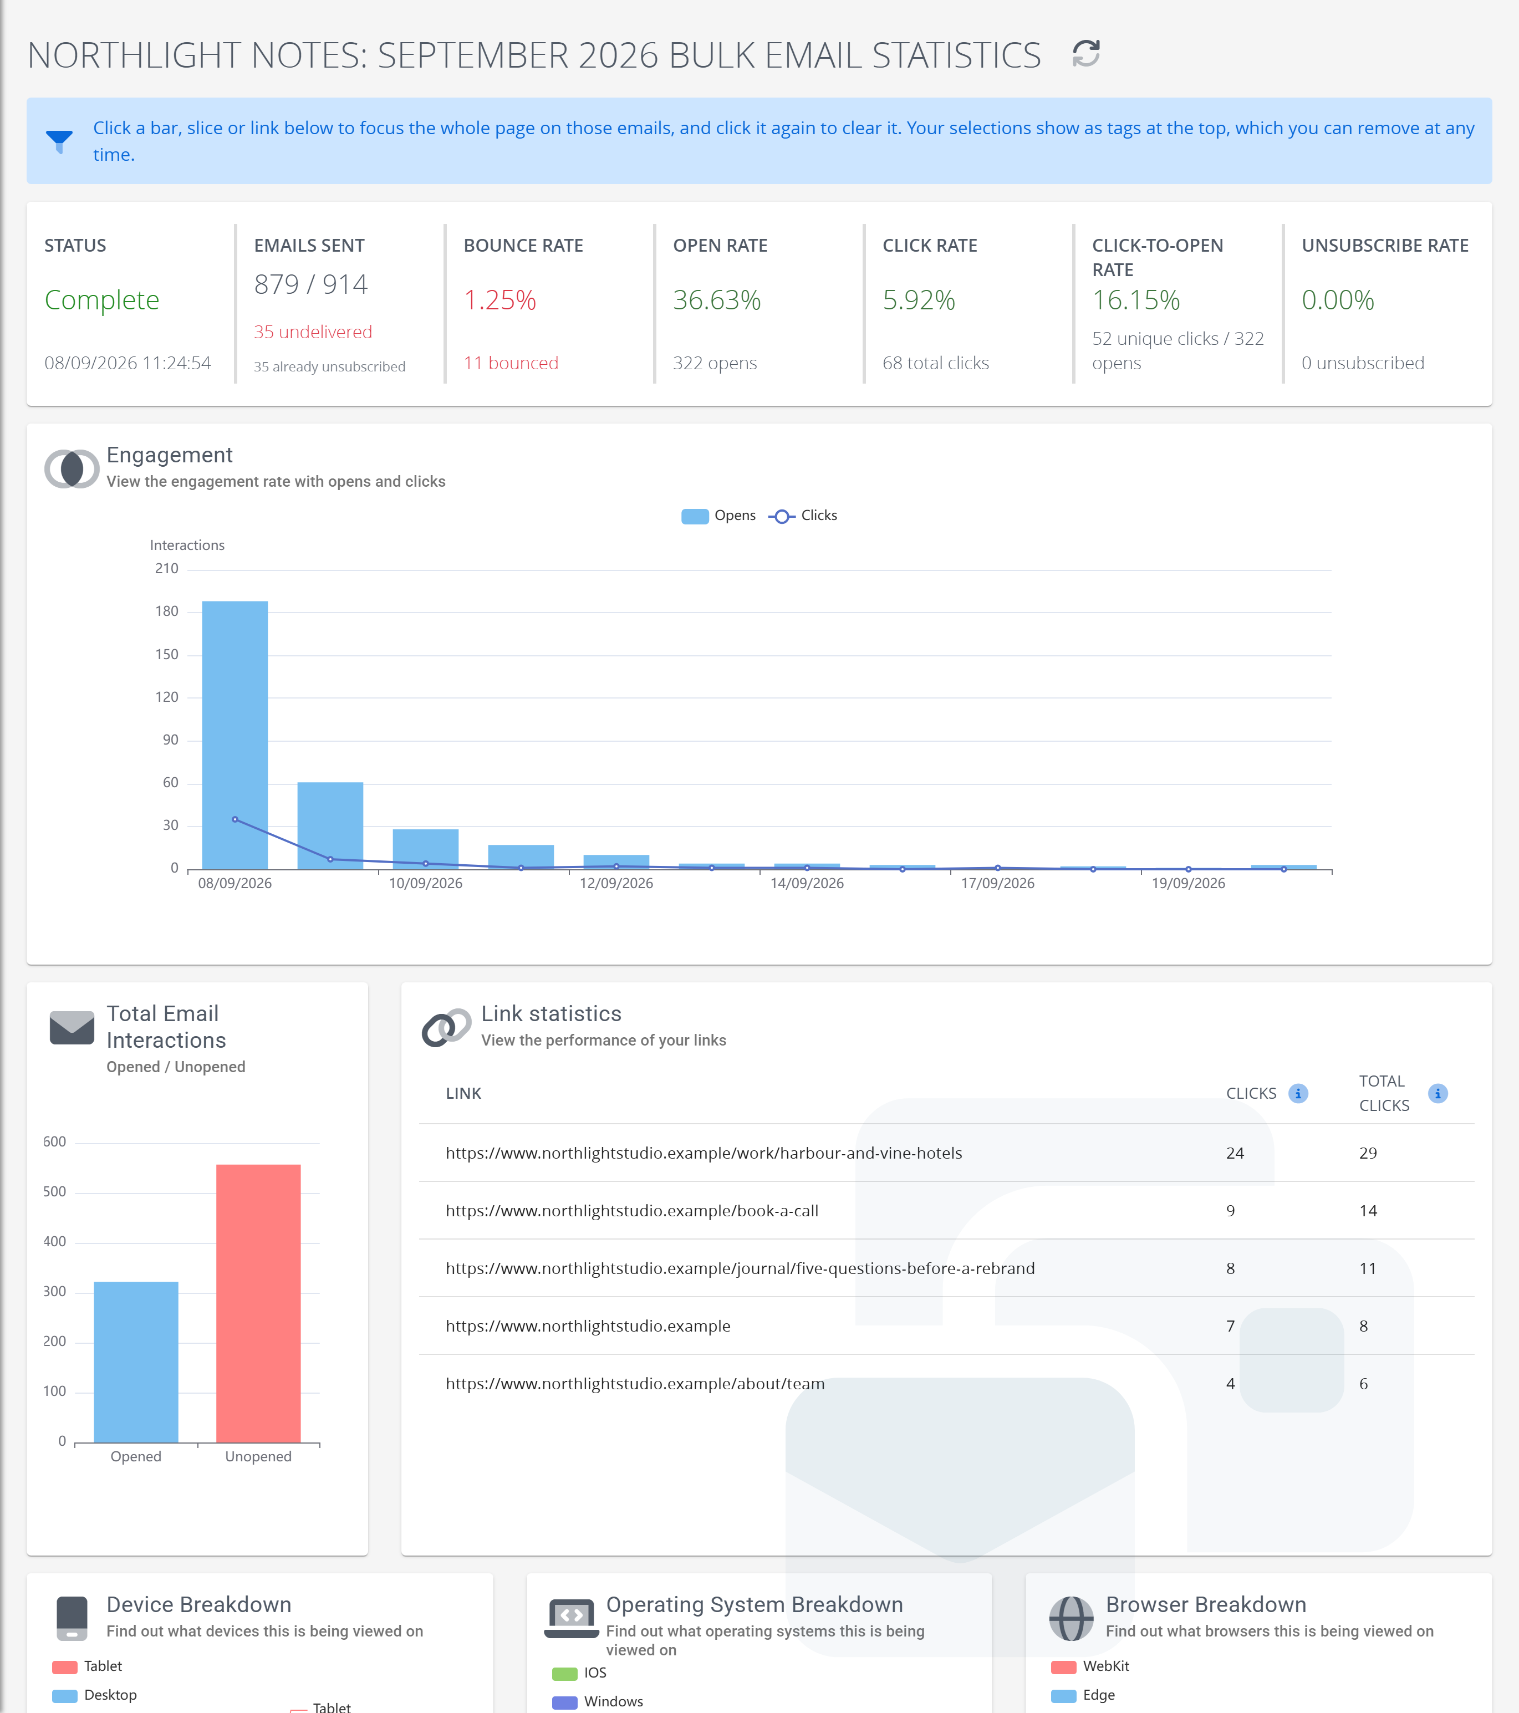The image size is (1519, 1713).
Task: Open the harbour-and-vine-hotels link
Action: click(704, 1153)
